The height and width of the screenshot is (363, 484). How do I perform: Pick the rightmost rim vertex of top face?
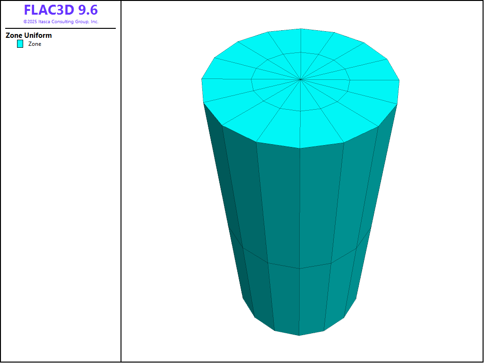point(399,80)
